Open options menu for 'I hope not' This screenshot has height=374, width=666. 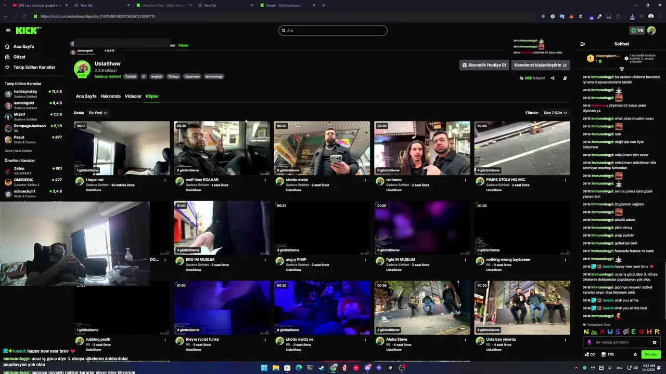(165, 180)
